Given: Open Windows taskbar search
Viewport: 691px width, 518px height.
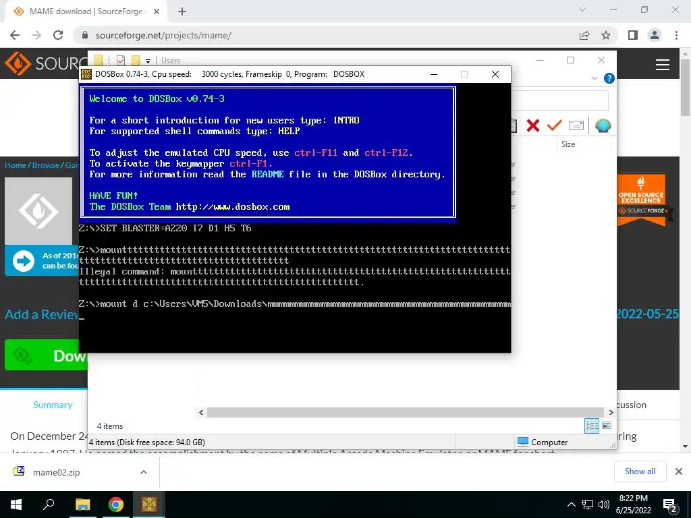Looking at the screenshot, I should tap(49, 505).
